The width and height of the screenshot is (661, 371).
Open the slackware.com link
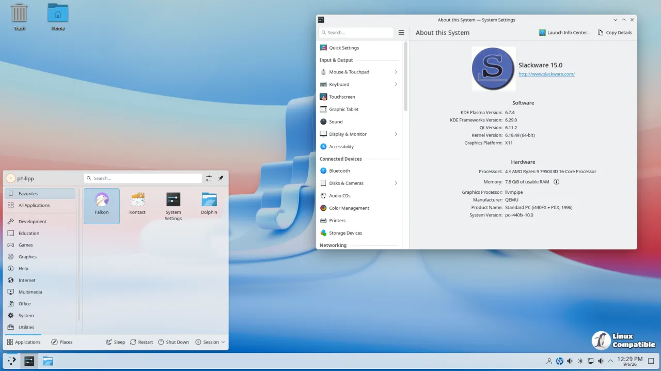[546, 74]
